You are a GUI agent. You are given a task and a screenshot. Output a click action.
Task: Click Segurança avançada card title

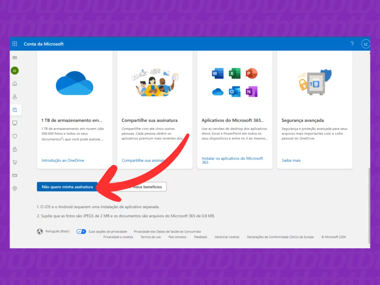click(x=303, y=120)
